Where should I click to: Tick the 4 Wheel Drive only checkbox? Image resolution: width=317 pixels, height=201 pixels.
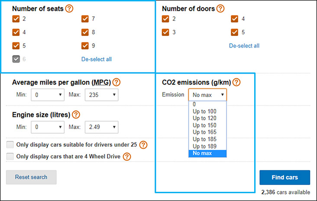[x=10, y=156]
